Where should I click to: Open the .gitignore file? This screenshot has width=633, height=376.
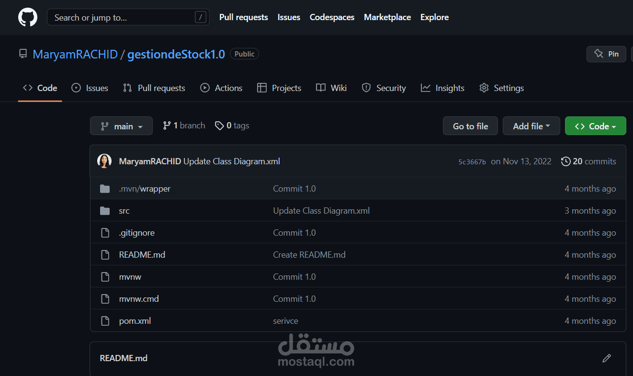click(136, 233)
